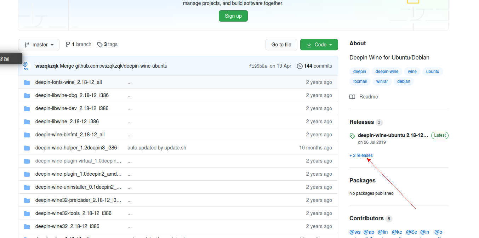Viewport: 479px width, 238px height.
Task: Click the green Sign up button
Action: click(x=233, y=16)
